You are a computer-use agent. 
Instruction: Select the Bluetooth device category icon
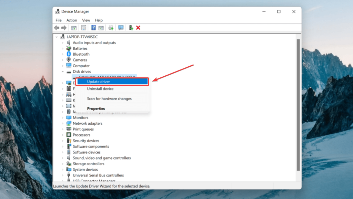point(68,54)
